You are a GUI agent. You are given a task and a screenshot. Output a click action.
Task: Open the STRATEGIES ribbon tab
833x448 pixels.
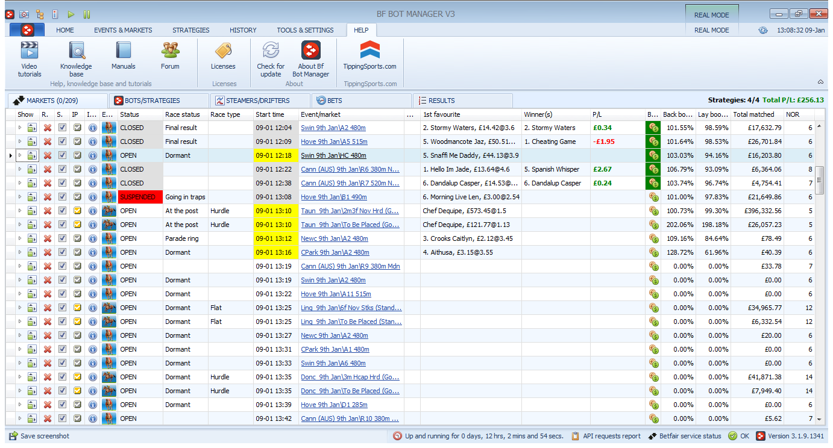tap(191, 30)
